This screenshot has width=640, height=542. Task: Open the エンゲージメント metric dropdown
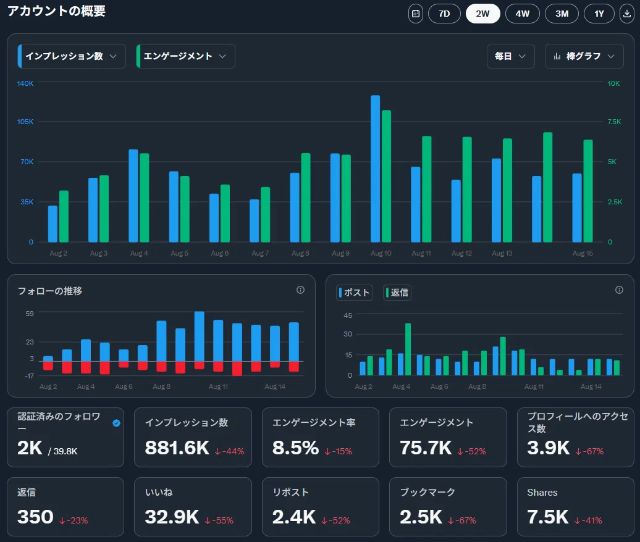coord(186,56)
